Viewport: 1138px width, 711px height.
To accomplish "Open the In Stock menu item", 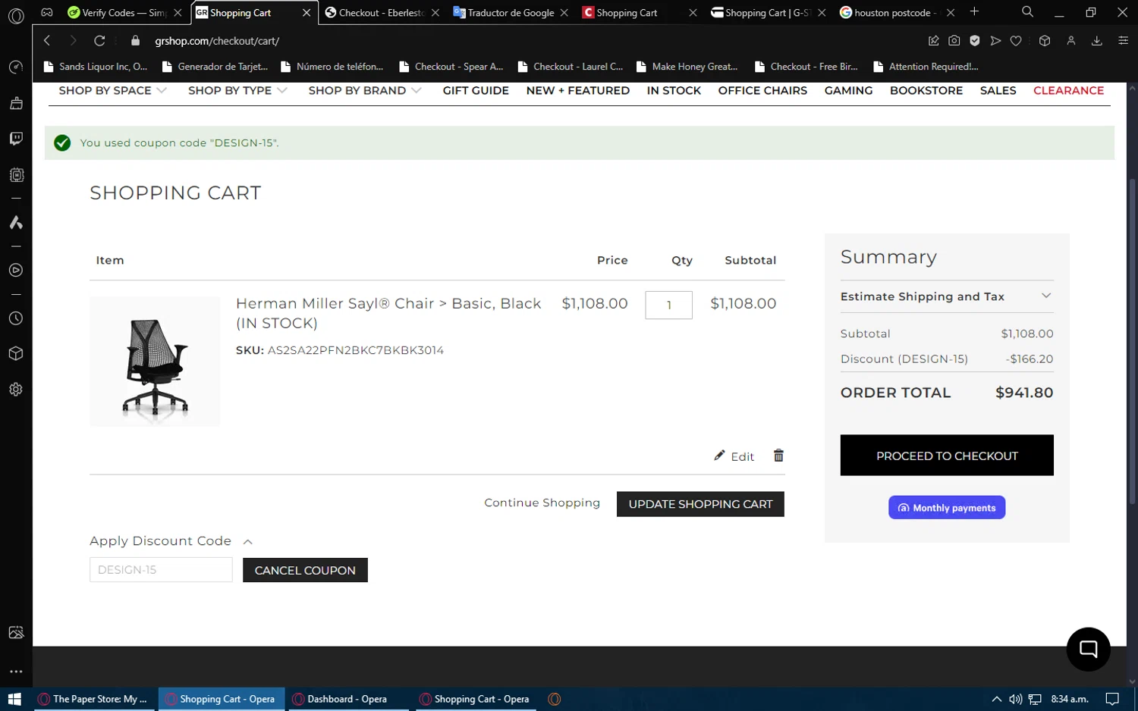I will (674, 90).
